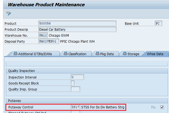Select the Whse Data tab
Screen dimensions: 169x113
[x=155, y=54]
